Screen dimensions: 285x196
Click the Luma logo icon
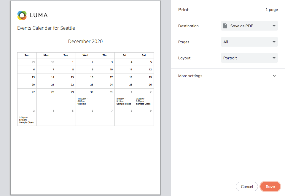(22, 15)
